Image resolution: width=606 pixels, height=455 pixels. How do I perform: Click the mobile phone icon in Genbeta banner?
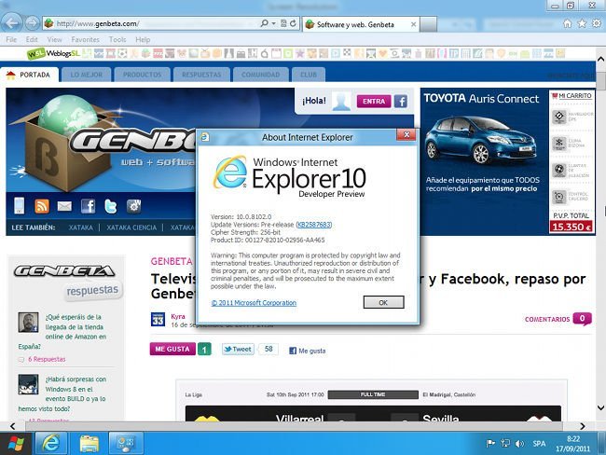19,206
